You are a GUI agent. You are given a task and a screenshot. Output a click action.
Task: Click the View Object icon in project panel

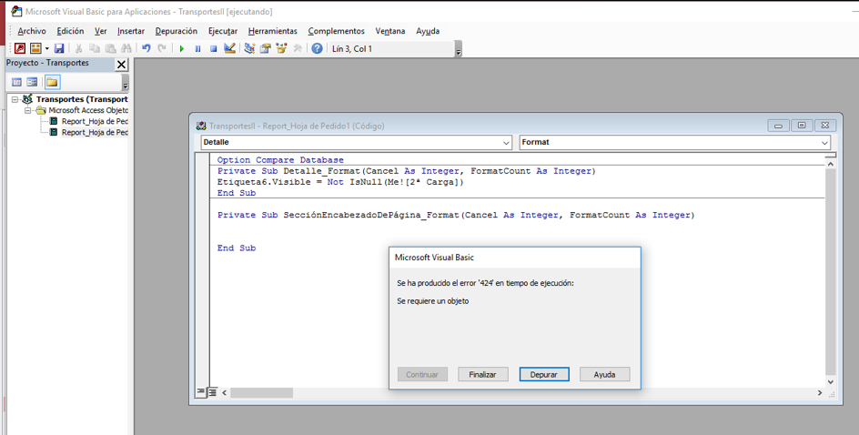(33, 82)
